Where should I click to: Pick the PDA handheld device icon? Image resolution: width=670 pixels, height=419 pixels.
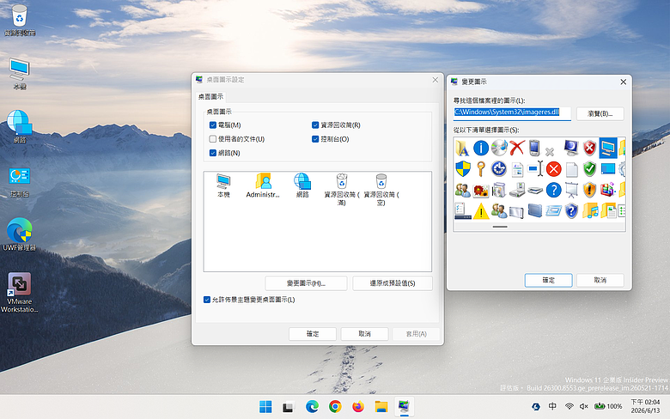pyautogui.click(x=534, y=148)
